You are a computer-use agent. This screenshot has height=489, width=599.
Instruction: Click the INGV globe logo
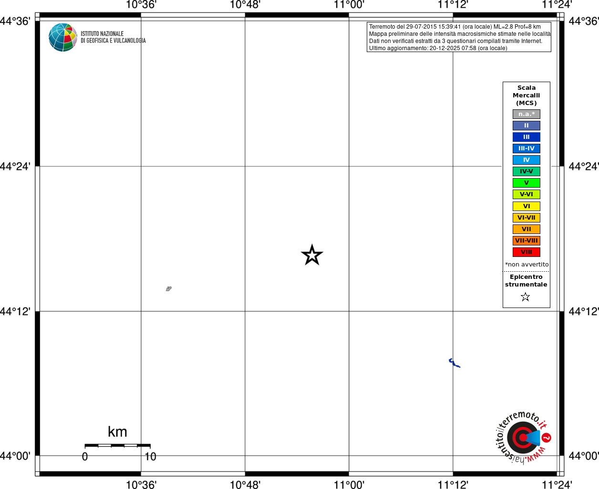click(63, 37)
